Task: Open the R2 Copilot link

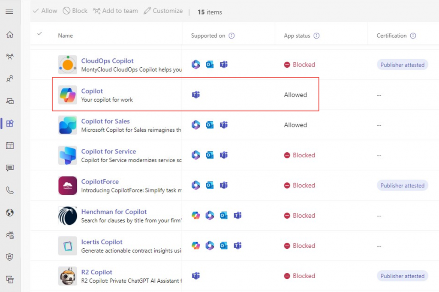Action: (x=96, y=272)
